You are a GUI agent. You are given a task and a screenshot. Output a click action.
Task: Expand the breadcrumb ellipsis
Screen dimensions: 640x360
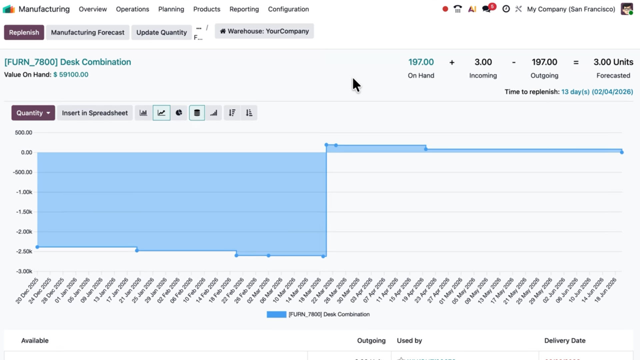tap(199, 28)
